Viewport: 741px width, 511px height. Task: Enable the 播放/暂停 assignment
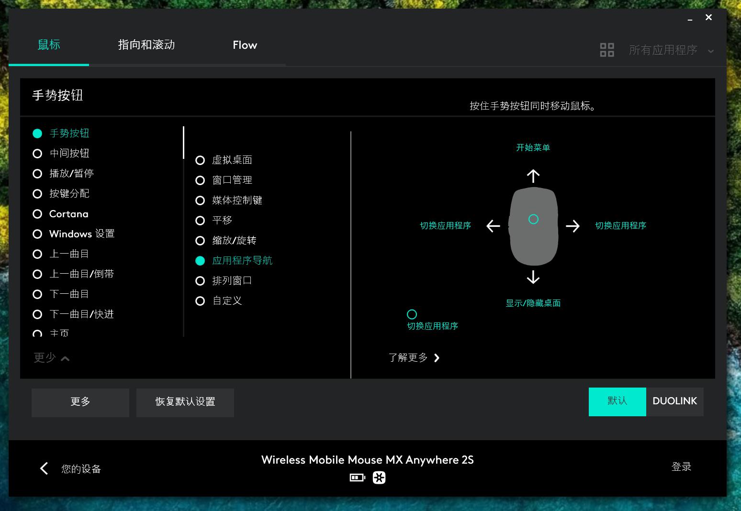38,173
